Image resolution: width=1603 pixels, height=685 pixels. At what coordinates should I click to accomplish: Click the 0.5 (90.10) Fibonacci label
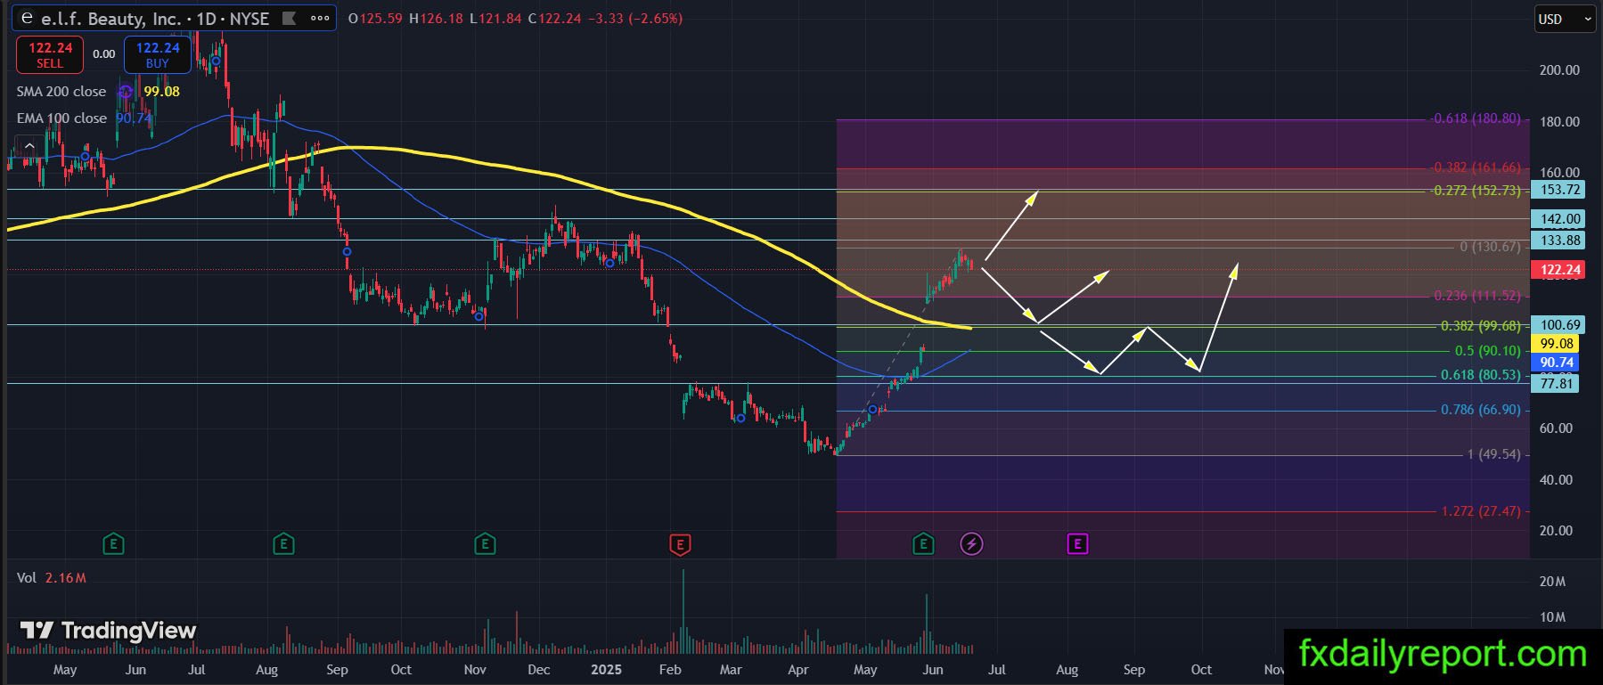[1488, 351]
